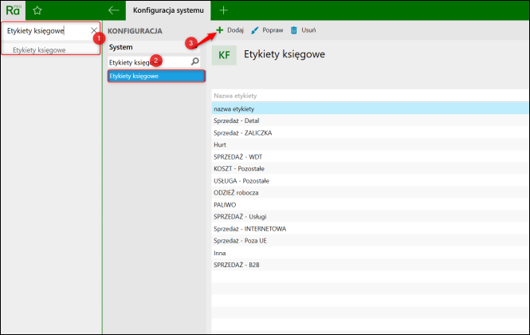Select the 'Hurt' row

[x=371, y=144]
